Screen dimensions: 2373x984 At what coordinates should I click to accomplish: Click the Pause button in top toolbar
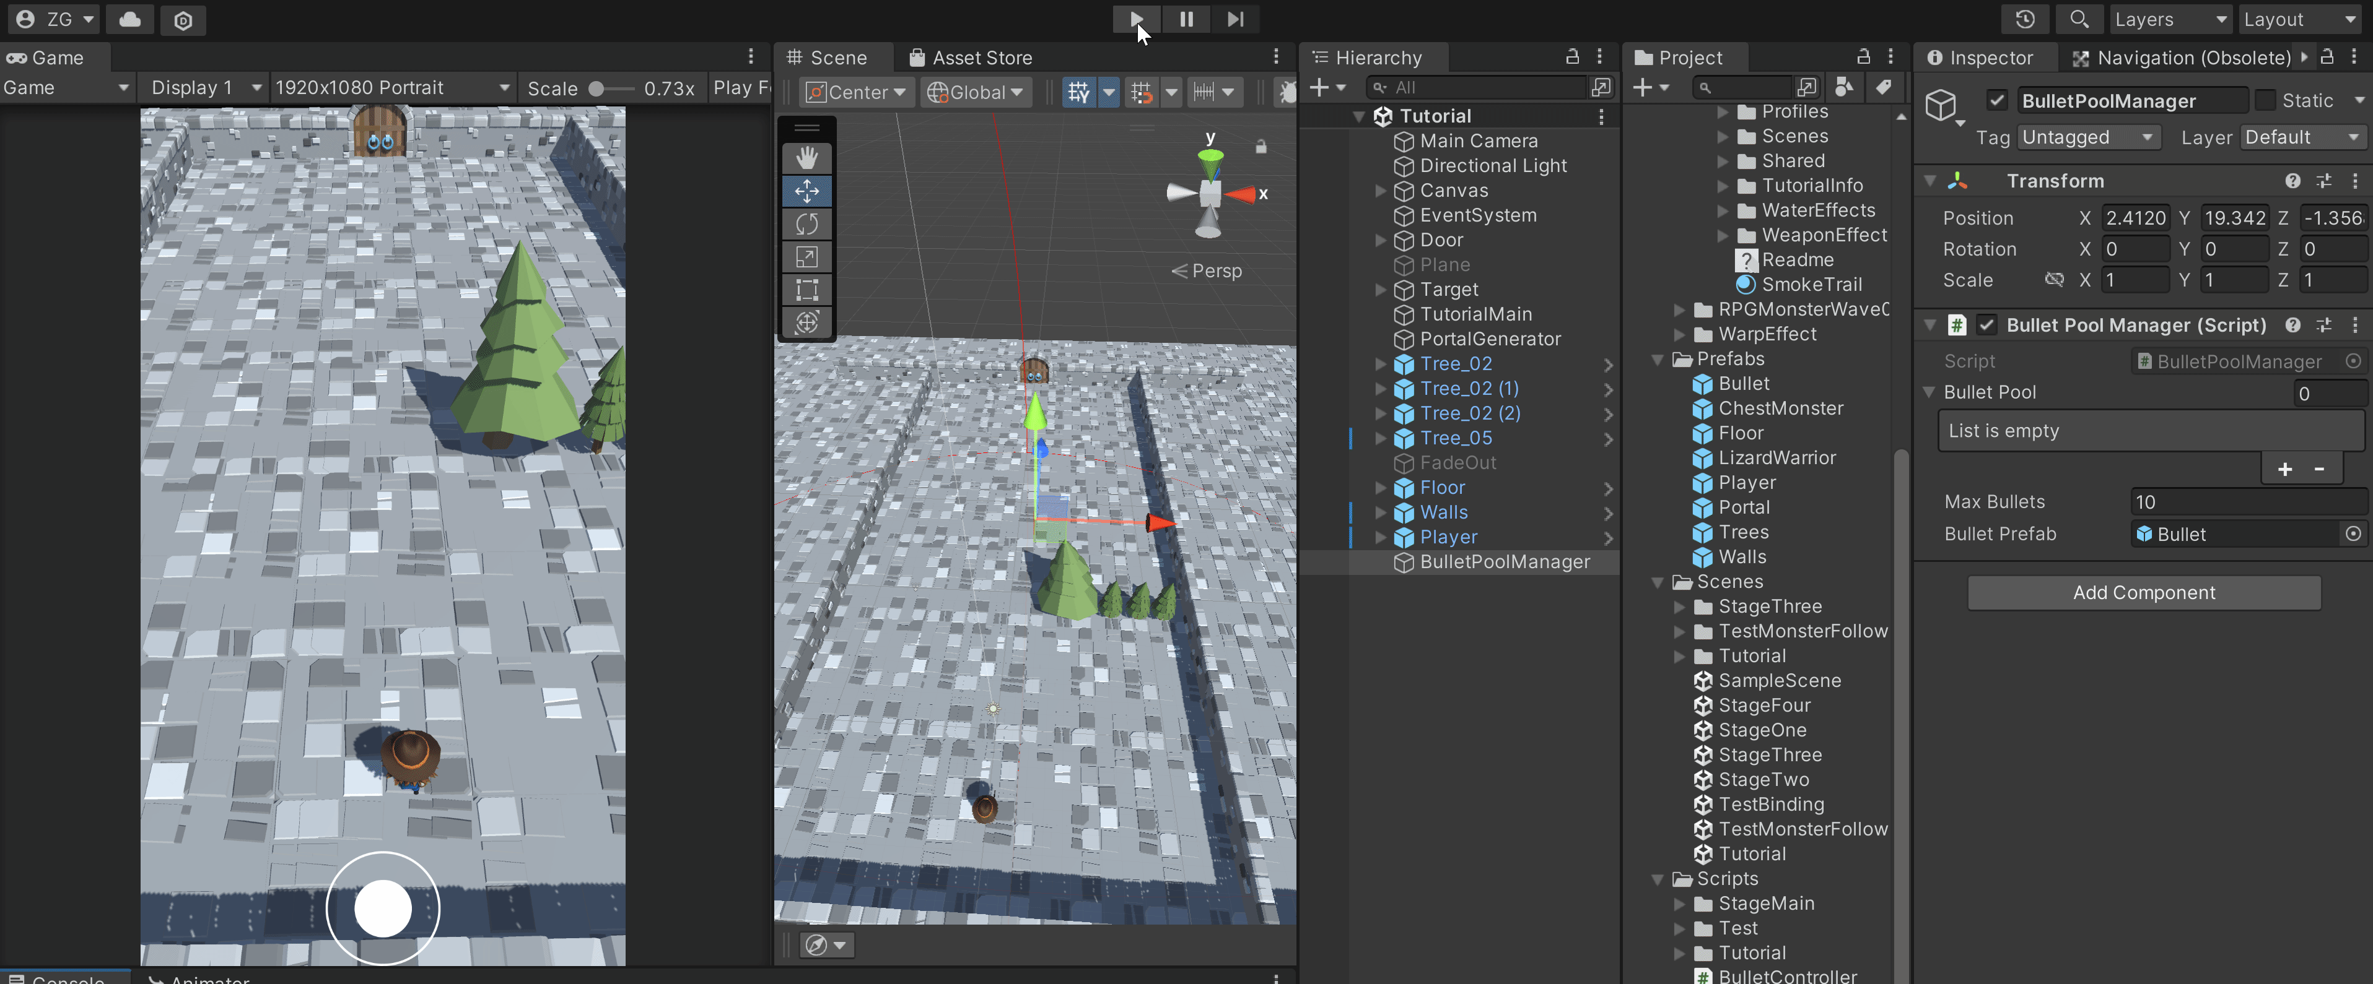(1186, 19)
